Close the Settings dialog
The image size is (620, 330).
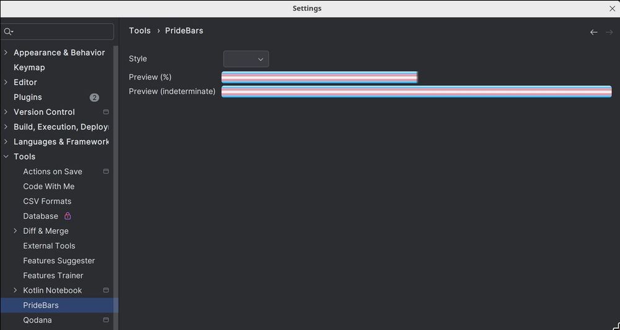612,9
